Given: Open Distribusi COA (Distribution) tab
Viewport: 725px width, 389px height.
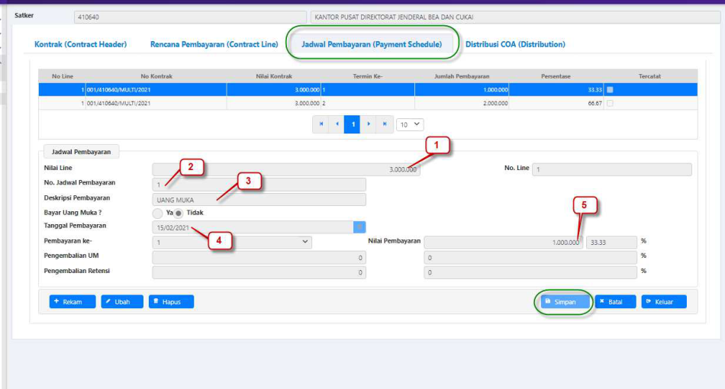Looking at the screenshot, I should click(x=515, y=45).
